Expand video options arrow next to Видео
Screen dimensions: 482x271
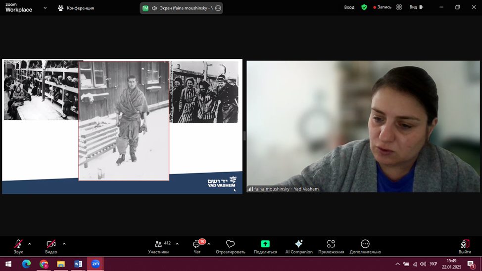[x=64, y=244]
